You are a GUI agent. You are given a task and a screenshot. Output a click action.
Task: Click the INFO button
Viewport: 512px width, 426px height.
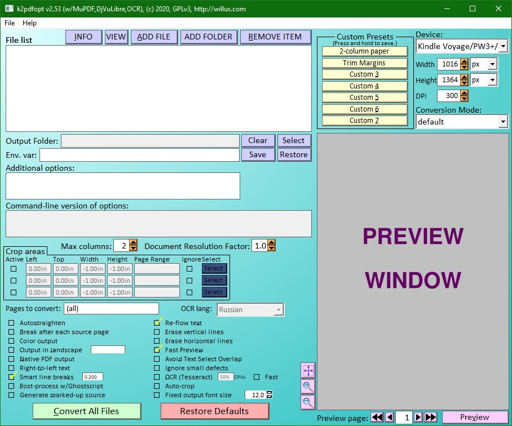pyautogui.click(x=83, y=37)
